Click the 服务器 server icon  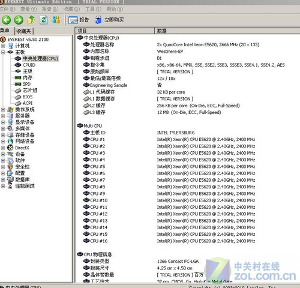10,116
